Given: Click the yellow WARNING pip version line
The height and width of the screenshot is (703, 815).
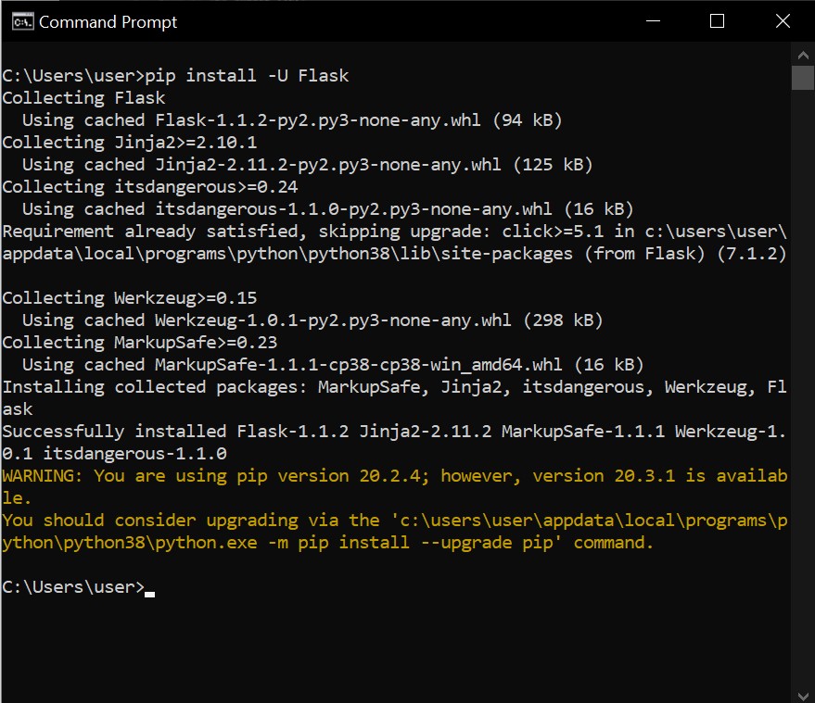Looking at the screenshot, I should click(x=394, y=476).
